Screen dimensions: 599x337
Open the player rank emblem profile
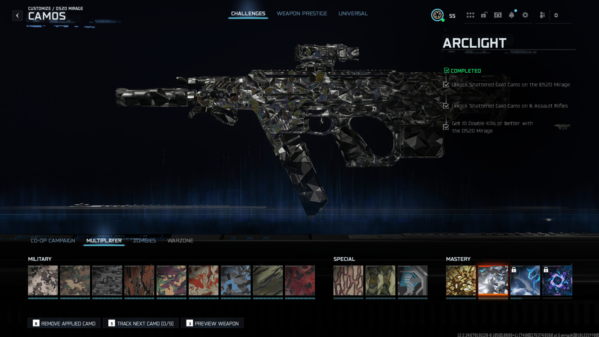tap(437, 15)
